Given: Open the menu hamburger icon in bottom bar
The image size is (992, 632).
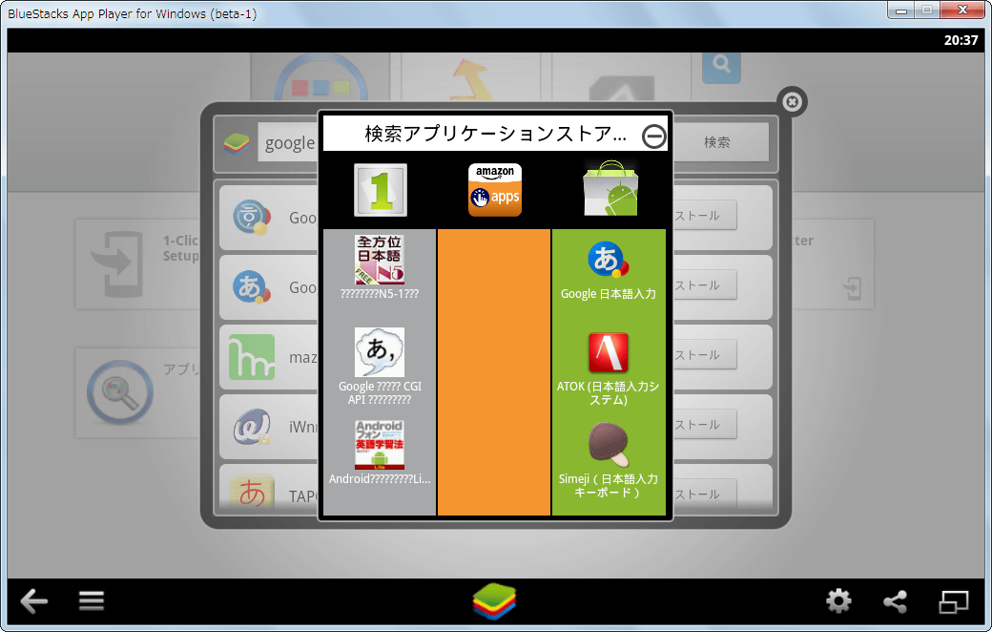Looking at the screenshot, I should pos(92,600).
